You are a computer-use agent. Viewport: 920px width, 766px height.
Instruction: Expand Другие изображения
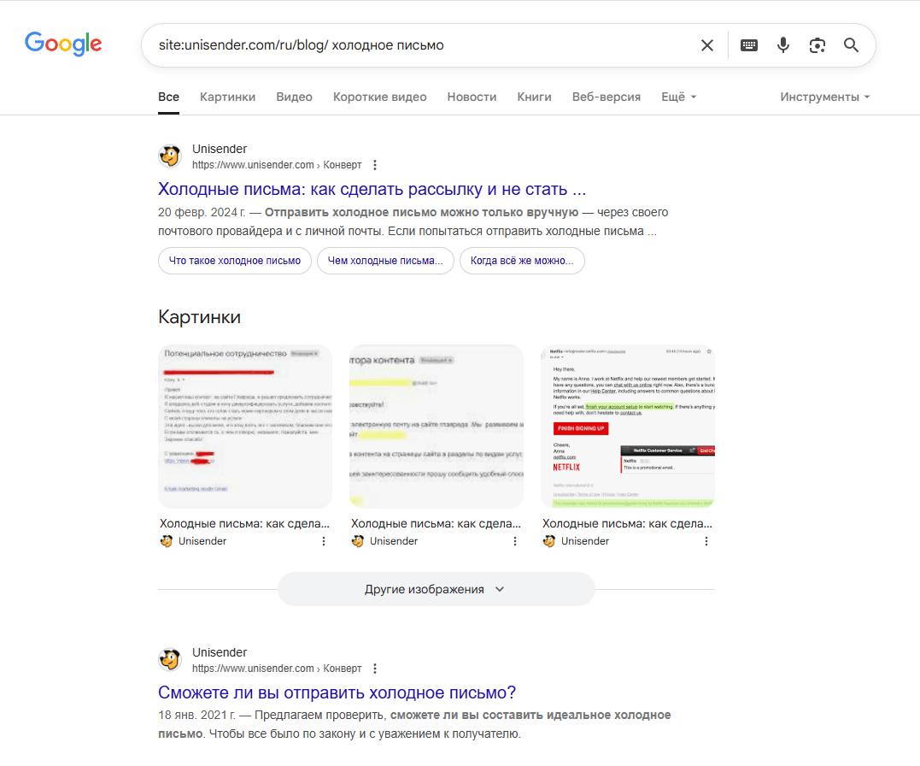[x=437, y=589]
